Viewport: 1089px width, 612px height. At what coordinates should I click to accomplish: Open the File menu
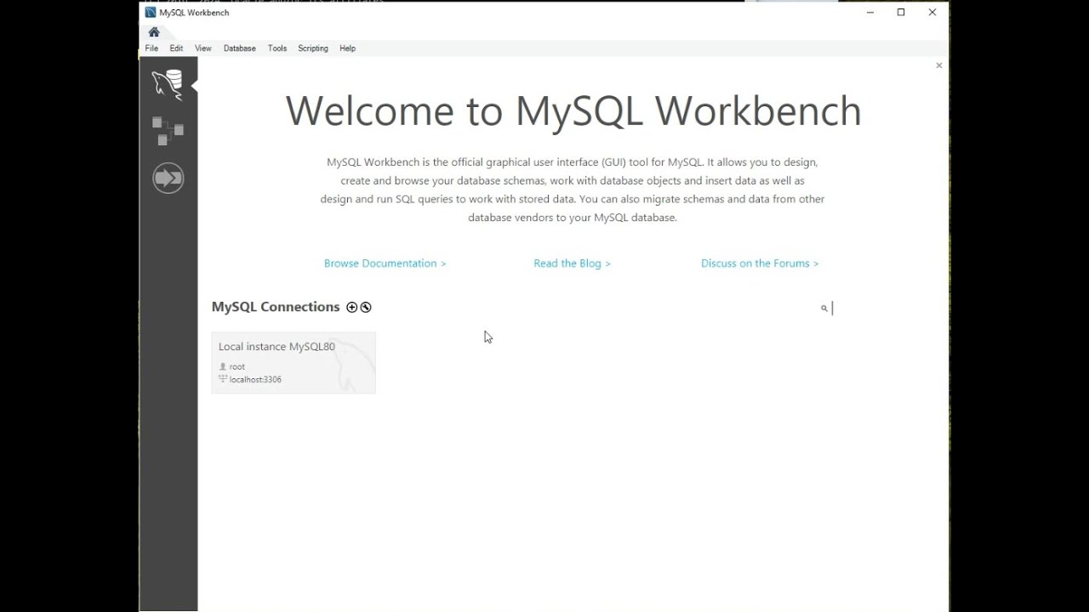coord(151,48)
